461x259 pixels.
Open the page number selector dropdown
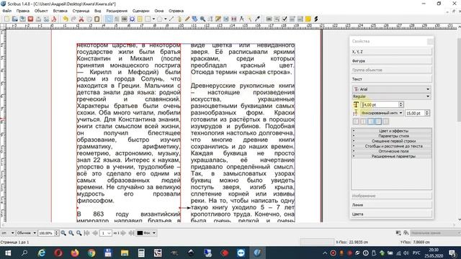tap(105, 233)
